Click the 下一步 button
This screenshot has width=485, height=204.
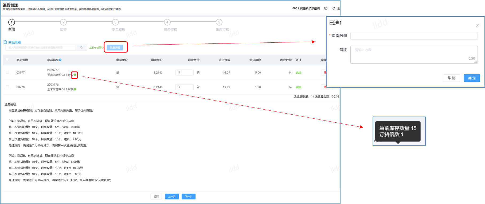pyautogui.click(x=189, y=197)
